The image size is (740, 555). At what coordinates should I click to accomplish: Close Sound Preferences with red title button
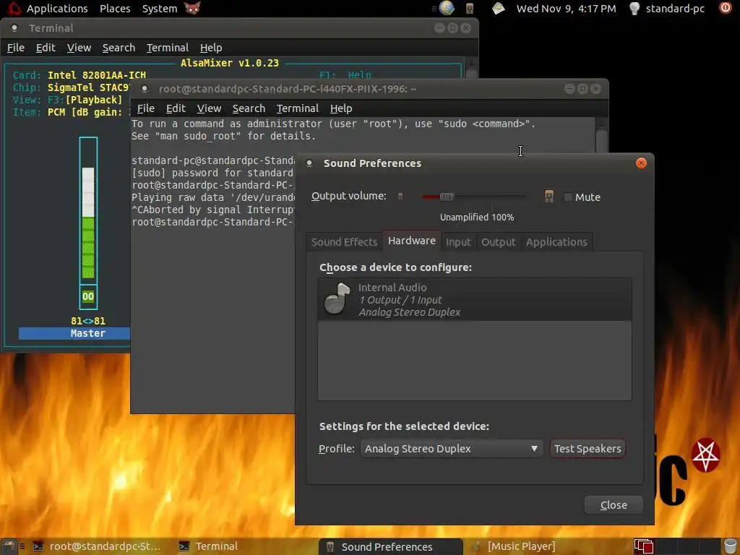click(x=641, y=163)
